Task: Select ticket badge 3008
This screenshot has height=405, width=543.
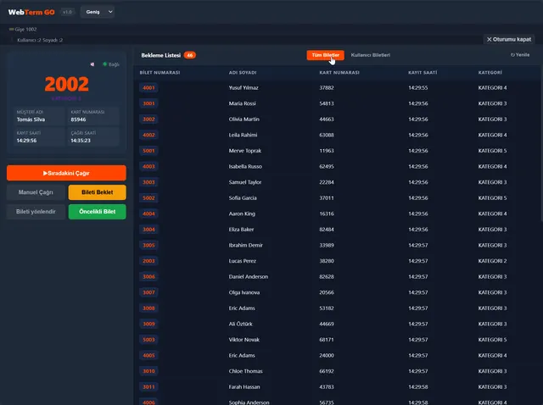Action: [149, 308]
